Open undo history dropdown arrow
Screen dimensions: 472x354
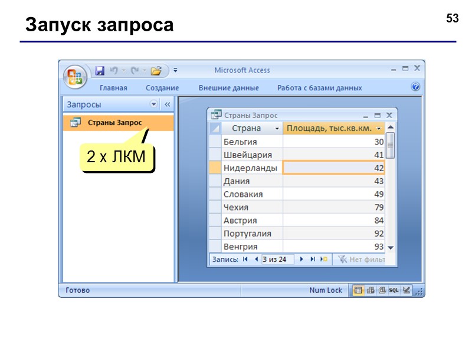pos(123,70)
